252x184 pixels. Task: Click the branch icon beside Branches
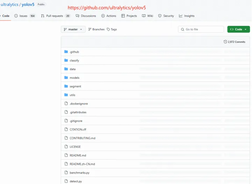pos(90,29)
